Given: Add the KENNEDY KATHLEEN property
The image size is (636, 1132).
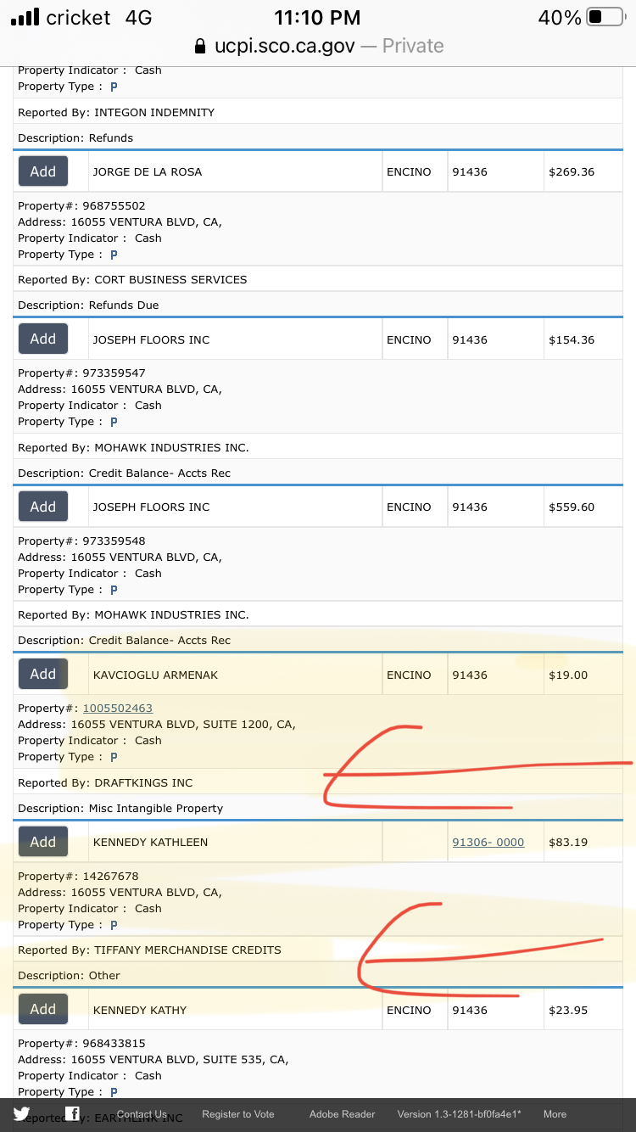Looking at the screenshot, I should click(x=43, y=842).
